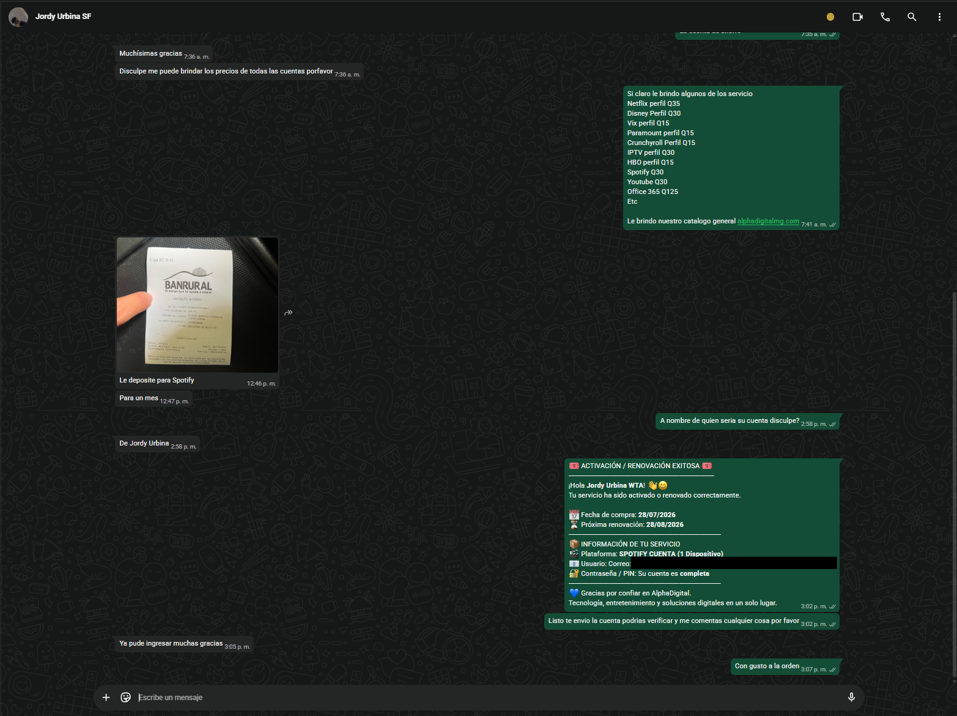Open the attach plus menu
Screen dimensions: 957x716
[x=106, y=697]
